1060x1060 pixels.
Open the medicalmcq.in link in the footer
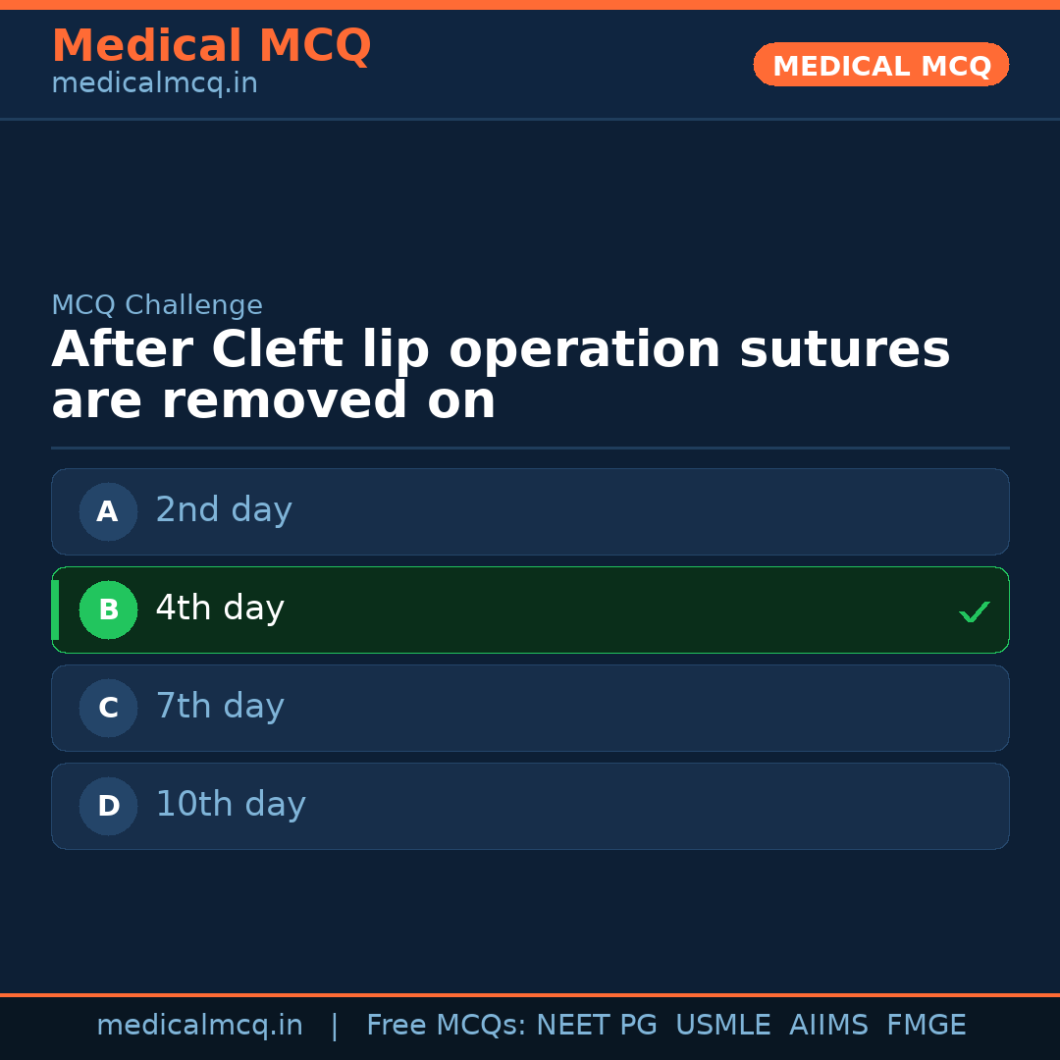pos(199,1026)
